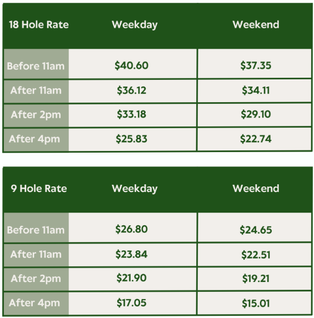Click the $15.01 rate cell
The image size is (314, 318).
(x=256, y=304)
